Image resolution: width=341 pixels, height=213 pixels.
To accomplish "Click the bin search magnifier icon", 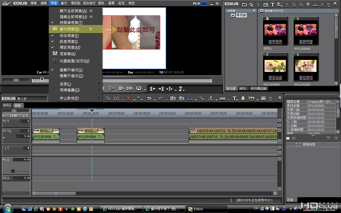I will [x=251, y=5].
